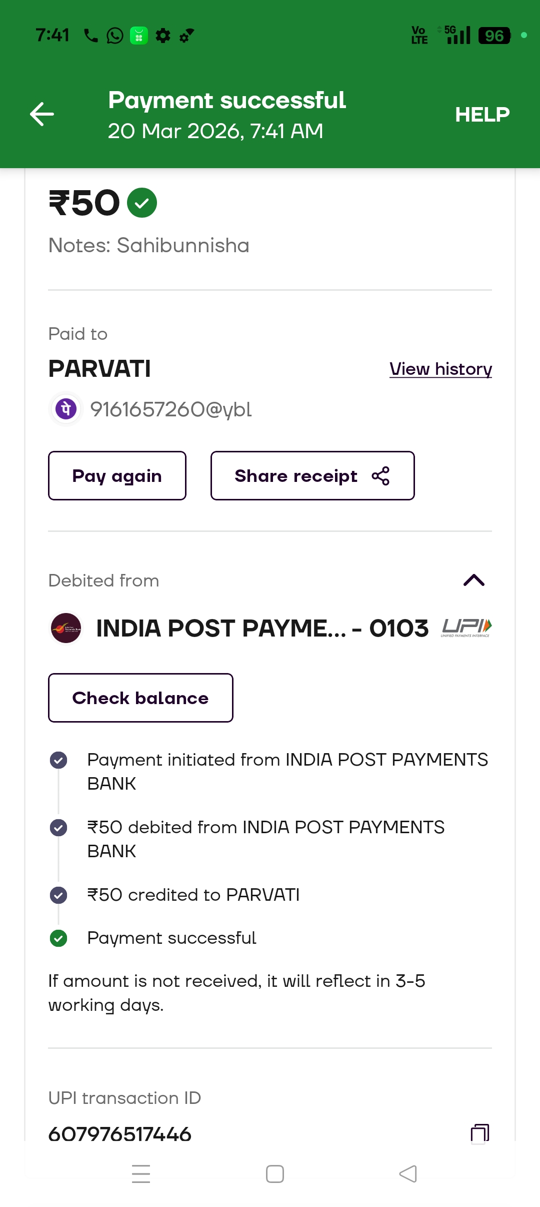Tap the INDIA POST PAYME... - 0103 account

[262, 628]
